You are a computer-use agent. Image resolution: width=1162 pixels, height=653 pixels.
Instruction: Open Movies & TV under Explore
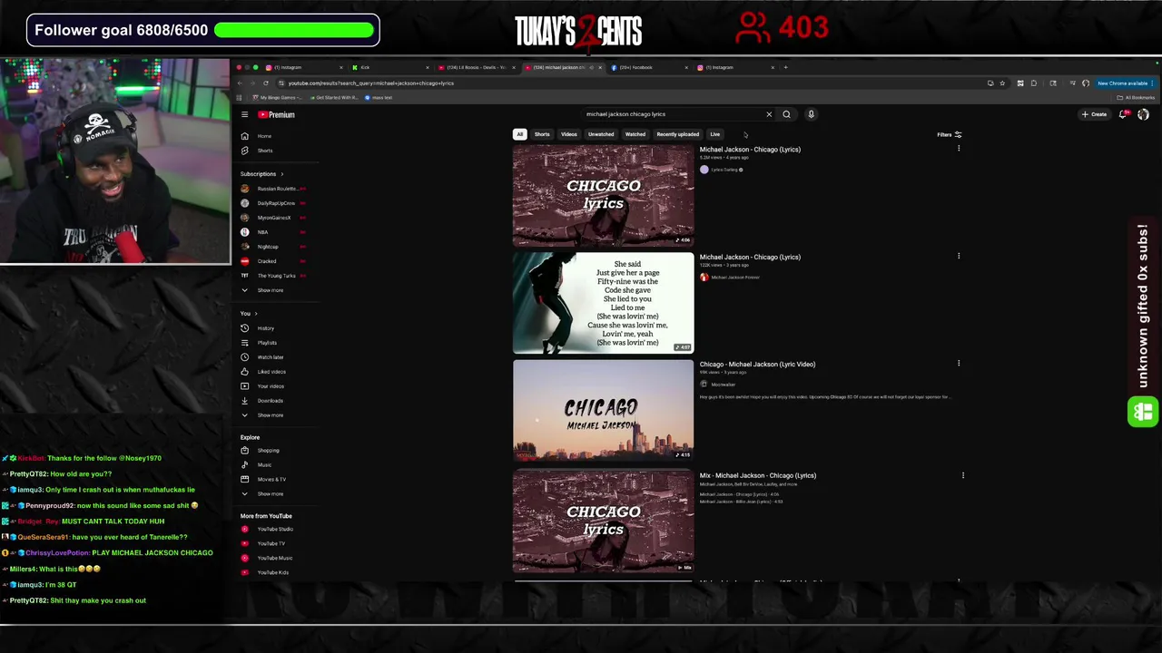[x=271, y=480]
